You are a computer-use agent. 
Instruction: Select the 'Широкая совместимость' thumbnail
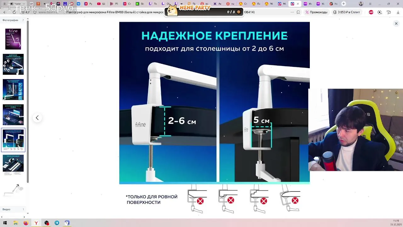click(x=13, y=64)
